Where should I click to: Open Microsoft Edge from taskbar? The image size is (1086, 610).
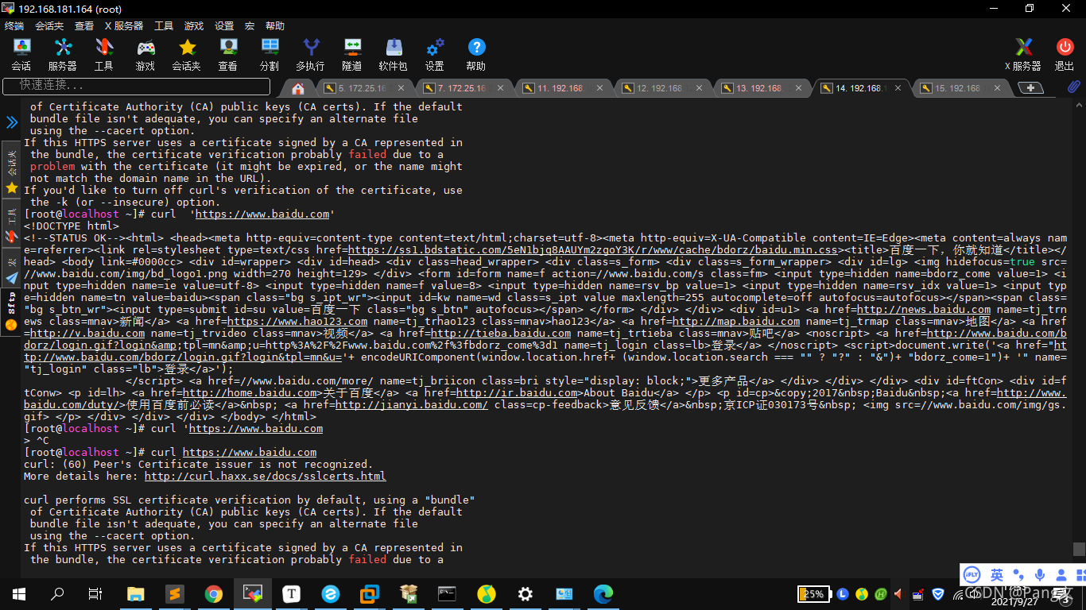click(603, 593)
